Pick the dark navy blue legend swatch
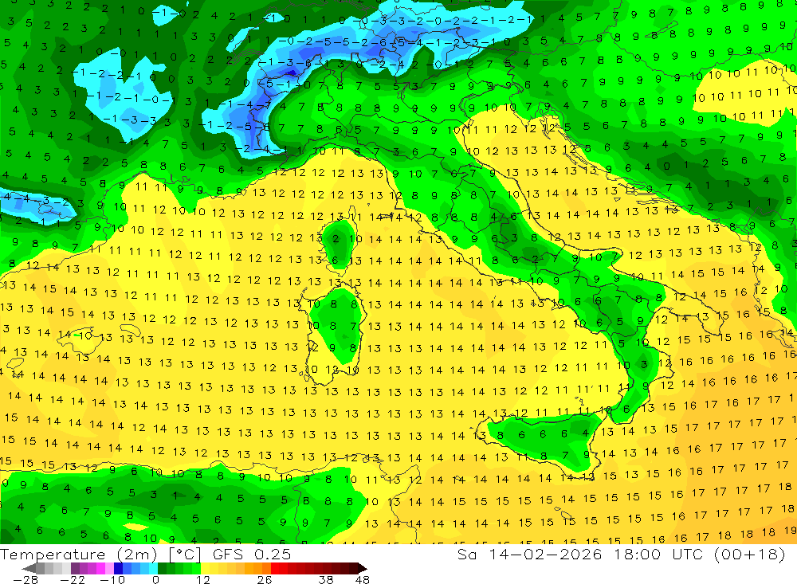This screenshot has height=584, width=797. click(x=118, y=568)
